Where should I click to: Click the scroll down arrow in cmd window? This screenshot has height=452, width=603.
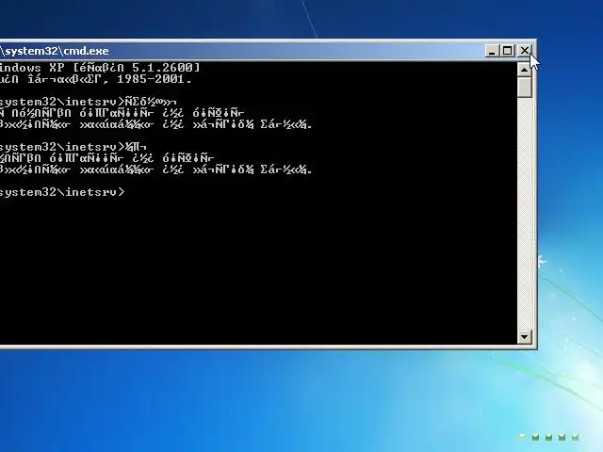pos(524,337)
